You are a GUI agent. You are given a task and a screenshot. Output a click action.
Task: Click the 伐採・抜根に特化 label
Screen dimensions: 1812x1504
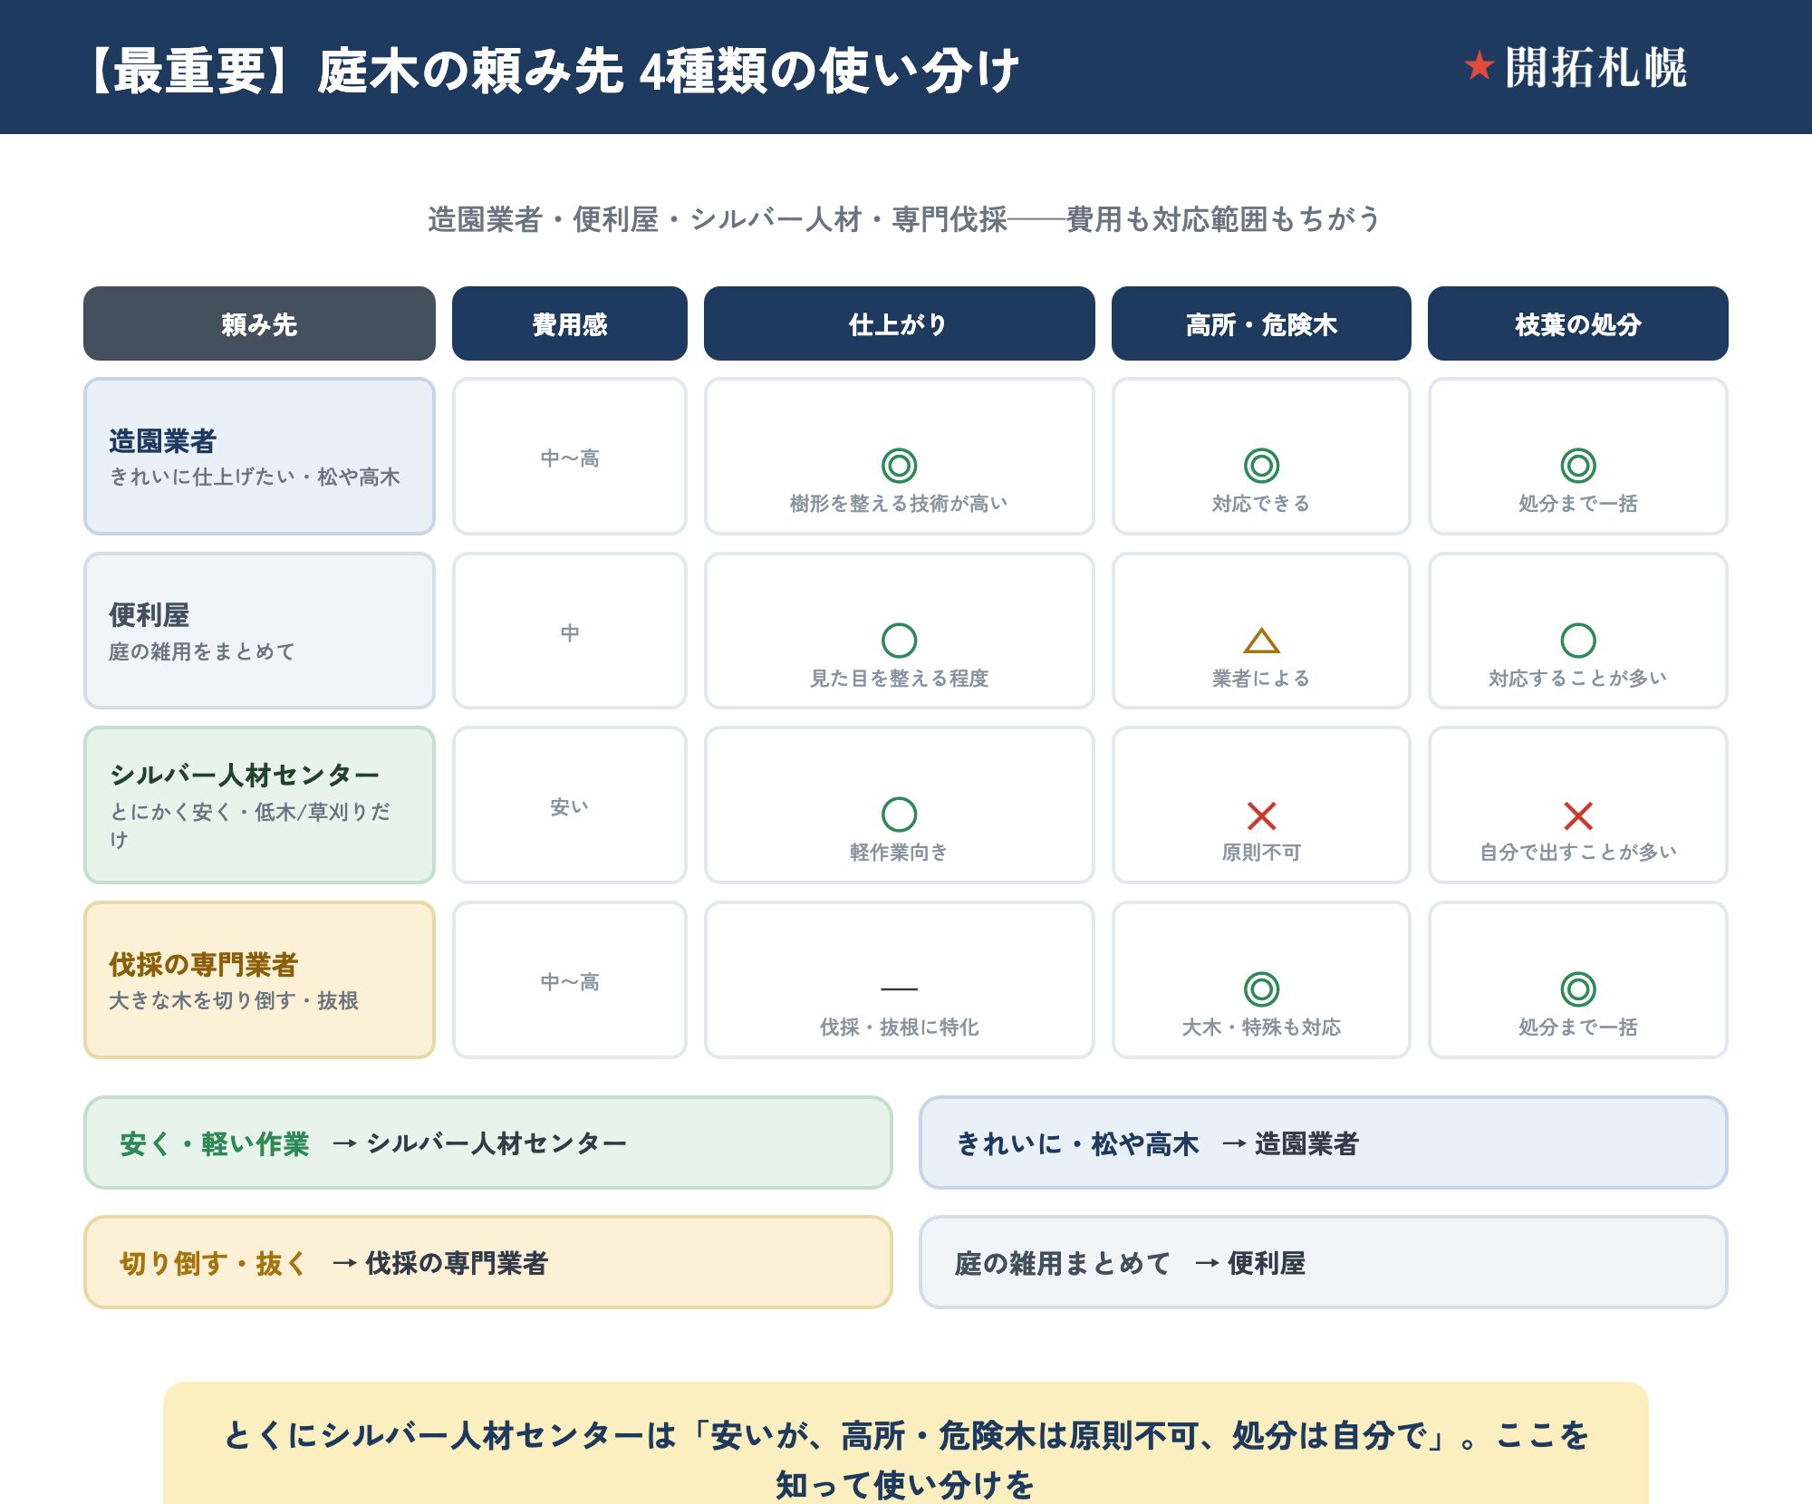pyautogui.click(x=899, y=1027)
